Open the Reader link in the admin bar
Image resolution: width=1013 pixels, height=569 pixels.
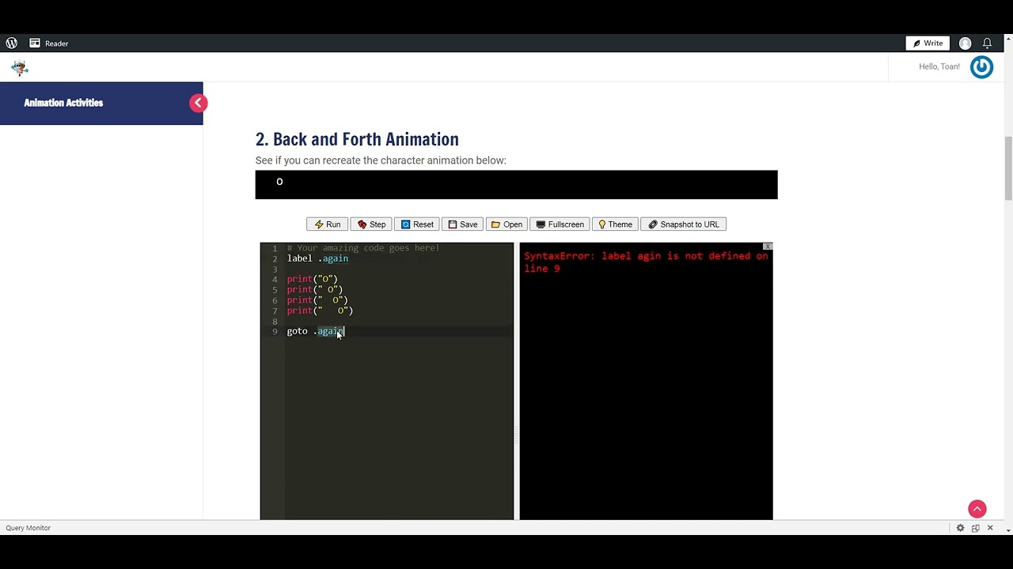click(x=49, y=43)
